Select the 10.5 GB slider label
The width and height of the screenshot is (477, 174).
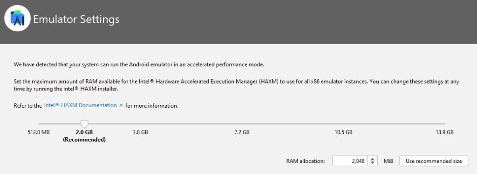[x=343, y=132]
